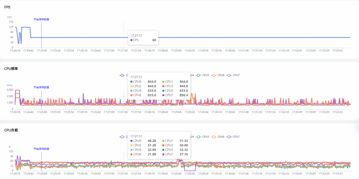
Task: Click blue CPU0 legend marker in CPU负载
Action: pyautogui.click(x=122, y=137)
